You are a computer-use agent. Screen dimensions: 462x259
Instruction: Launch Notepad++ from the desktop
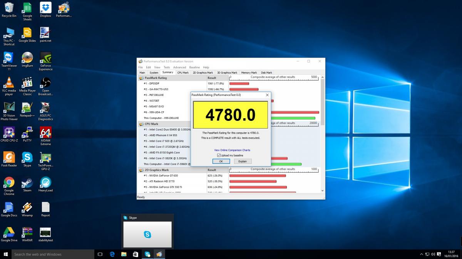click(27, 110)
